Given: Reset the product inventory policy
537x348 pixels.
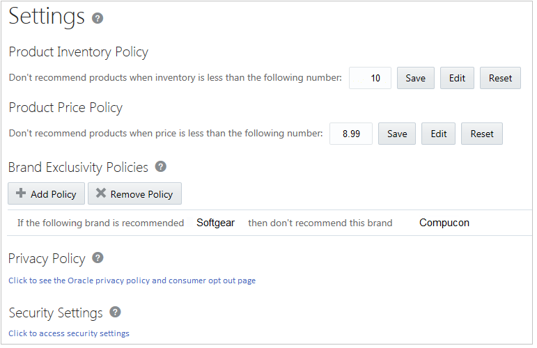Looking at the screenshot, I should [500, 78].
